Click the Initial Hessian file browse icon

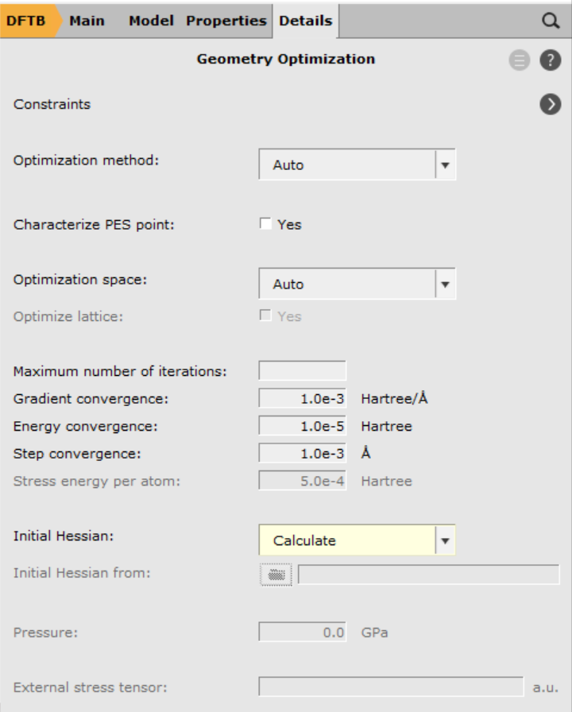276,575
